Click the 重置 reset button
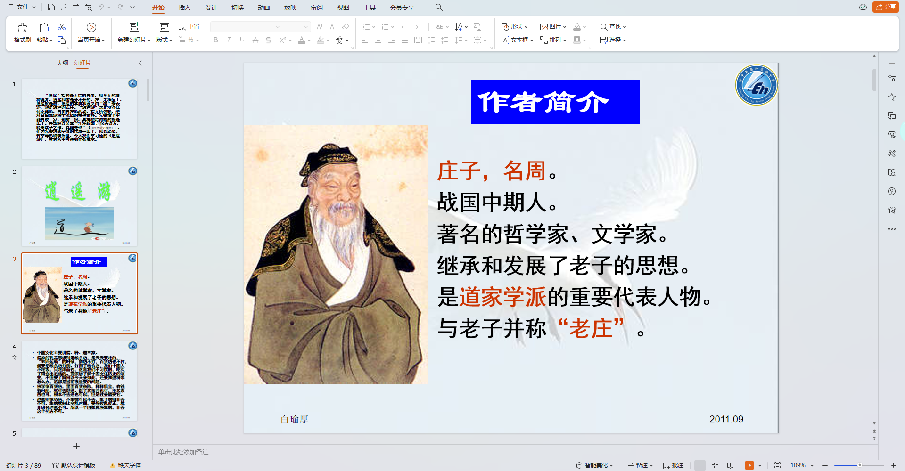The image size is (905, 471). coord(189,27)
